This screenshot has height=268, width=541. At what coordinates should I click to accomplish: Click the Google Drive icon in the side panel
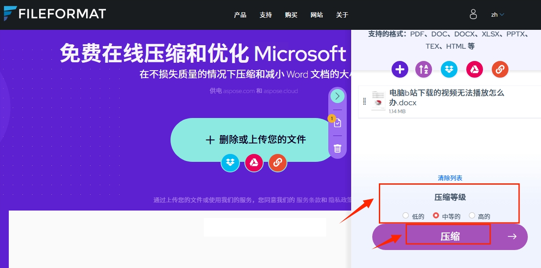coord(475,69)
